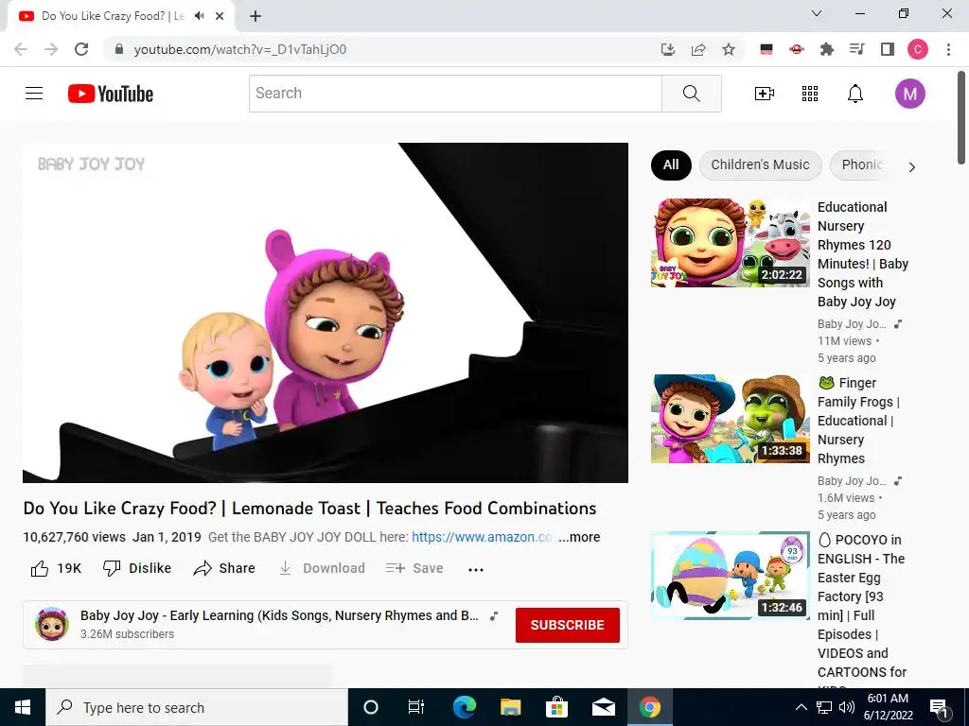
Task: Open Cortana circle on taskbar
Action: [370, 707]
